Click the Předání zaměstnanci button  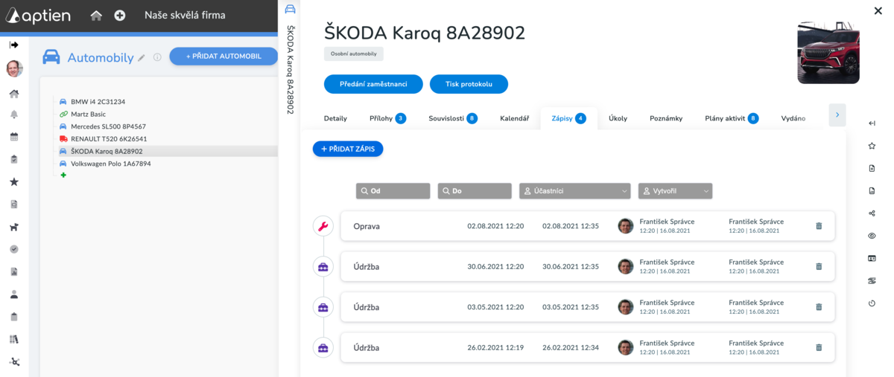click(373, 84)
